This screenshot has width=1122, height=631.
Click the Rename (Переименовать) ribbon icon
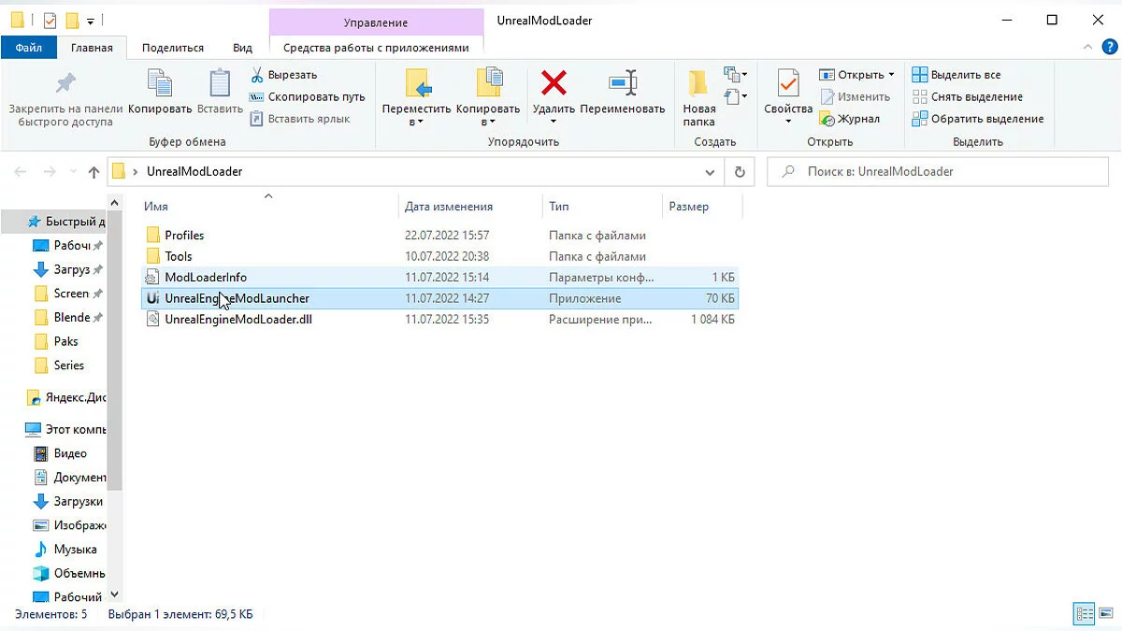(x=622, y=84)
